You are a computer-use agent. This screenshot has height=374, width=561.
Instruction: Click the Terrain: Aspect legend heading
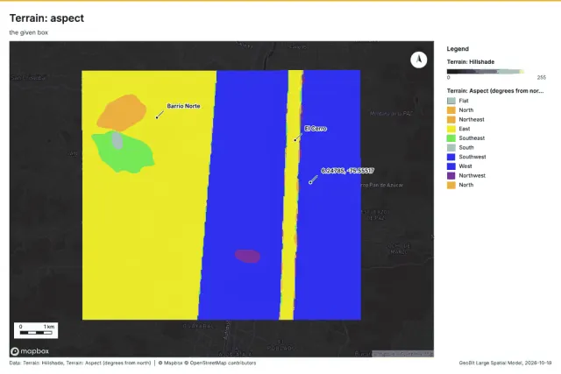495,91
